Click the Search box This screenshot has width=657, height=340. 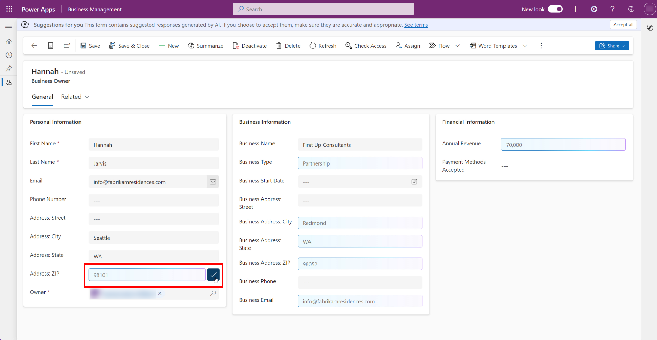(x=323, y=9)
